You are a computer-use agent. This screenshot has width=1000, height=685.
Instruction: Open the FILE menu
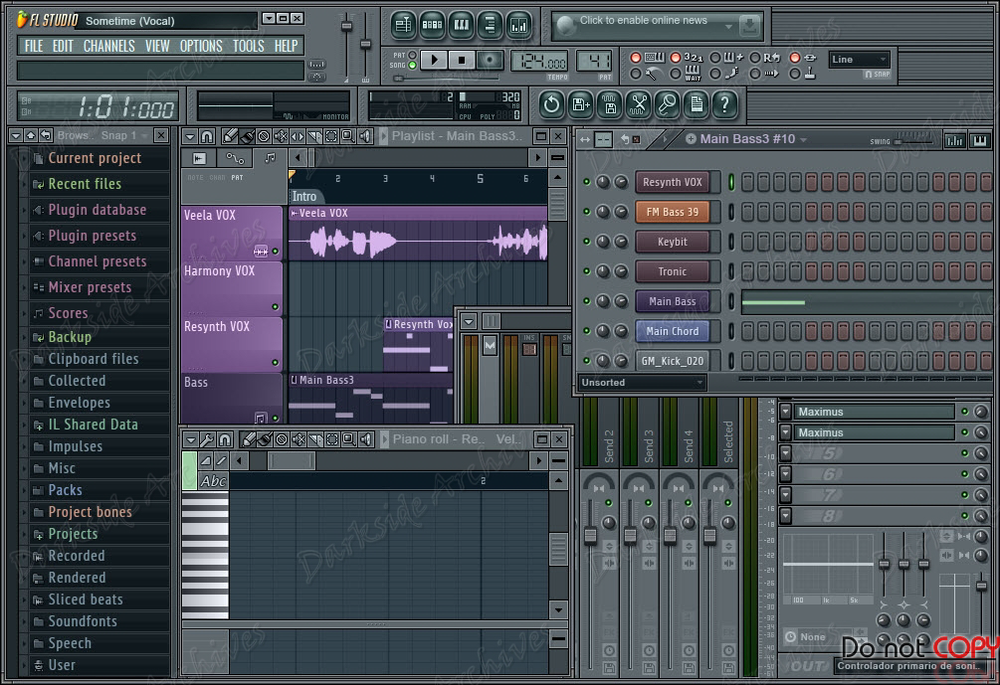point(34,46)
